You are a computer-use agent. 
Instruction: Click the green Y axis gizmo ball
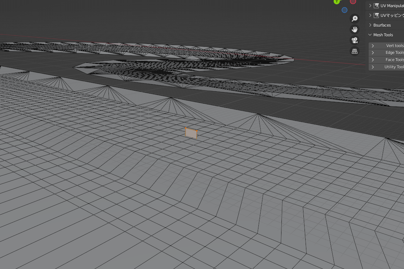click(x=337, y=1)
